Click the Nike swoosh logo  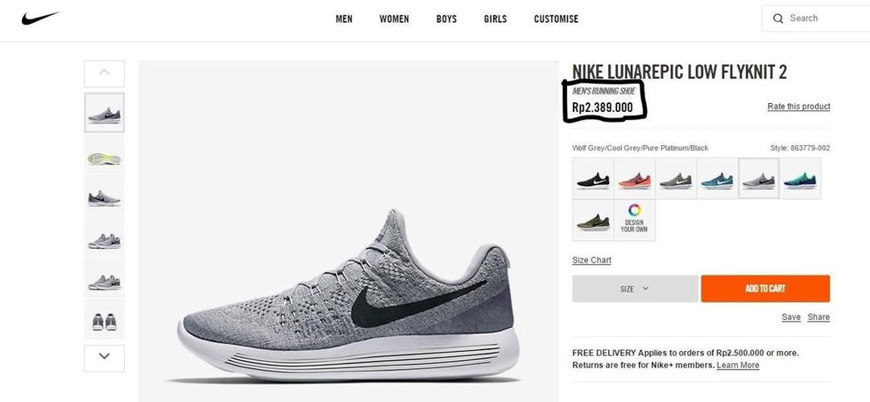point(40,18)
